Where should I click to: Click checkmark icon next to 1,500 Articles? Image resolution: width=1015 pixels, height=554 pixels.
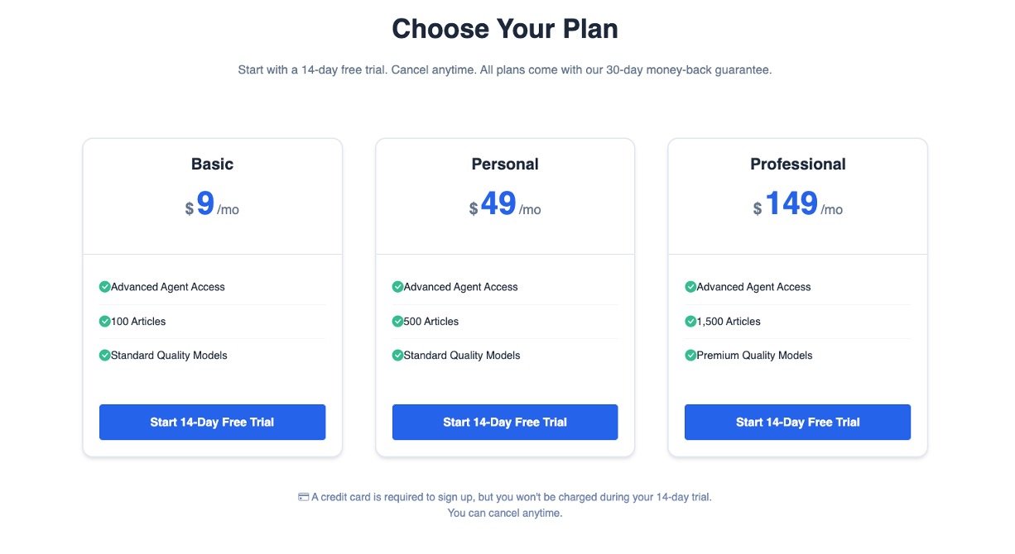coord(690,321)
